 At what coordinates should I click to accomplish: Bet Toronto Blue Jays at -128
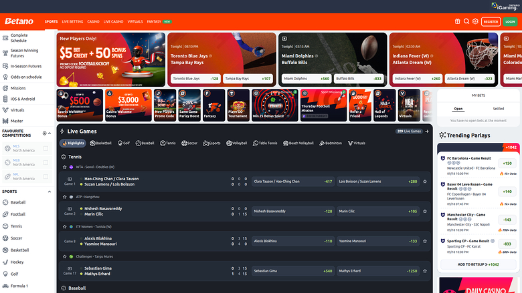click(x=195, y=79)
